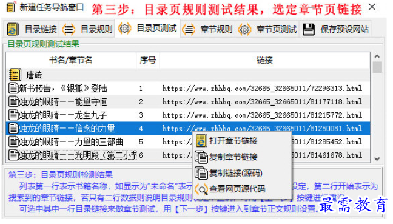This screenshot has width=393, height=224.
Task: Choose 打开章节链接 from context menu
Action: [242, 141]
